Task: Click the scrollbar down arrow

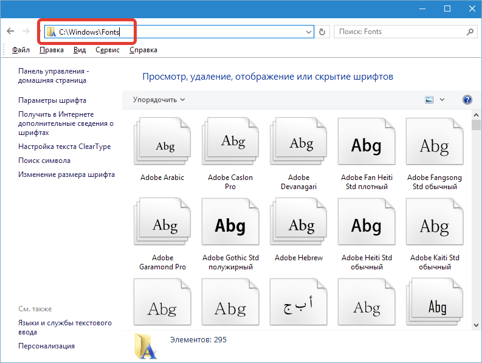Action: coord(476,325)
